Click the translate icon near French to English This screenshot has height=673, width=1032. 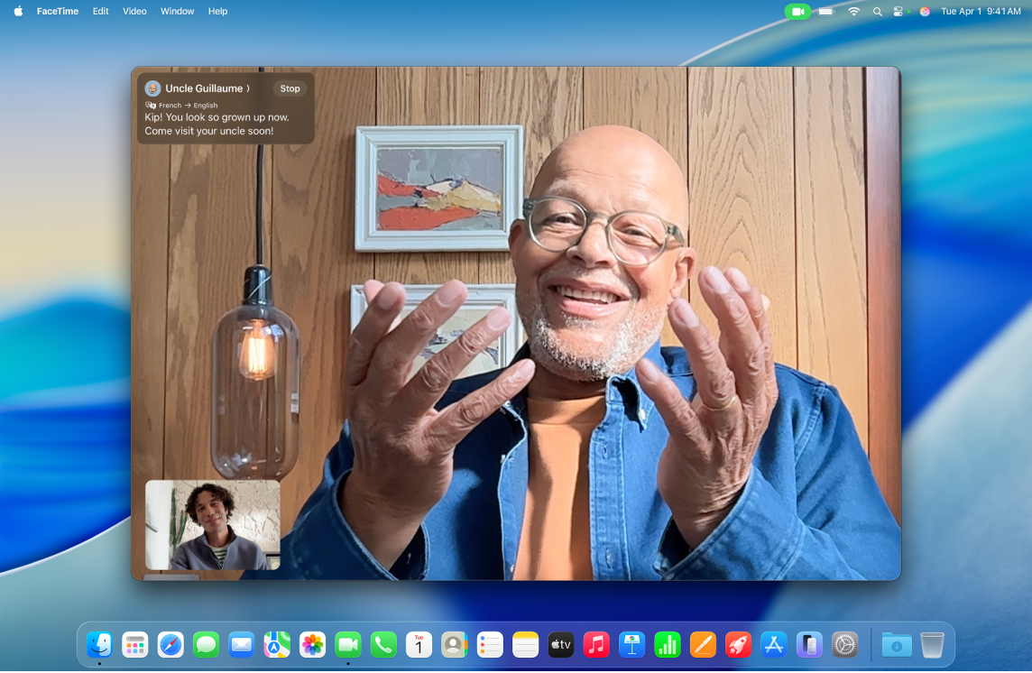click(151, 105)
